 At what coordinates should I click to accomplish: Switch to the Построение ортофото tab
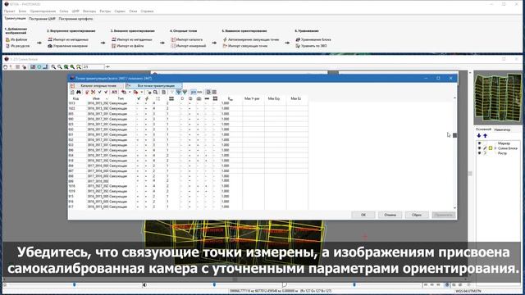75,19
